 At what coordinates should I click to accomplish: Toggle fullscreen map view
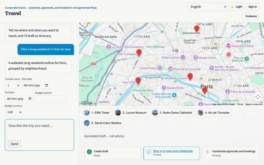click(x=258, y=97)
